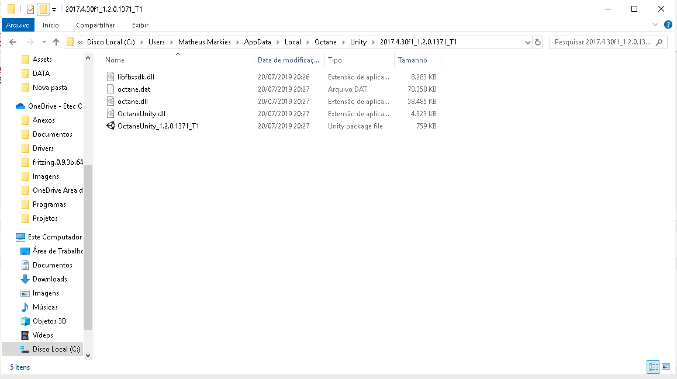This screenshot has height=379, width=677.
Task: Select the DATA folder in sidebar
Action: pyautogui.click(x=42, y=74)
